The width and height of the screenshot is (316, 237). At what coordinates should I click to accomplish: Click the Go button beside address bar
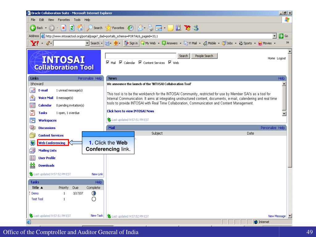coord(284,36)
